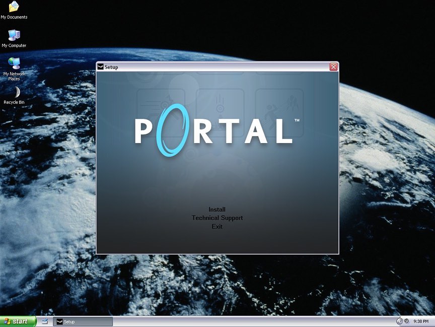Click Install in Portal setup
Screen dimensions: 435x327
click(x=217, y=210)
